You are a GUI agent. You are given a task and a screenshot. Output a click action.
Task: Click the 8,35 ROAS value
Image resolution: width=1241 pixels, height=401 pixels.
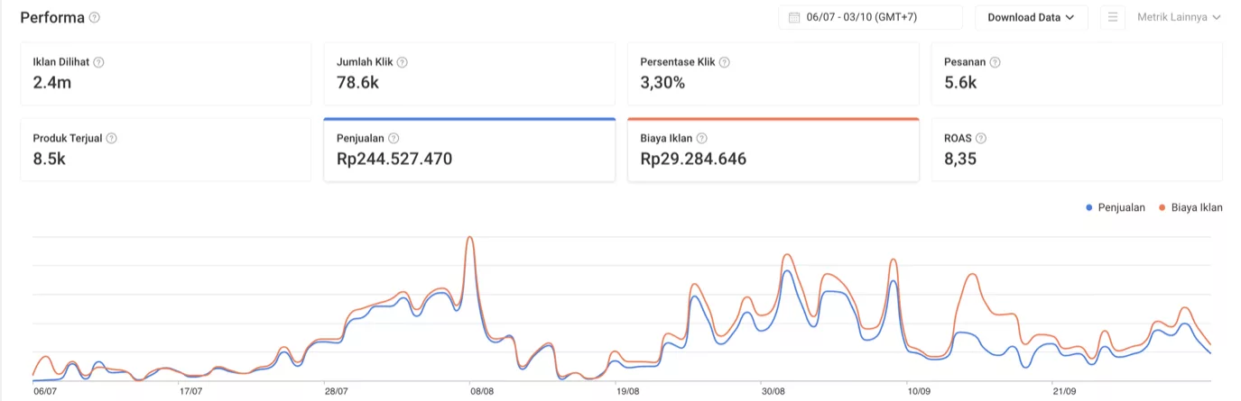(x=961, y=159)
